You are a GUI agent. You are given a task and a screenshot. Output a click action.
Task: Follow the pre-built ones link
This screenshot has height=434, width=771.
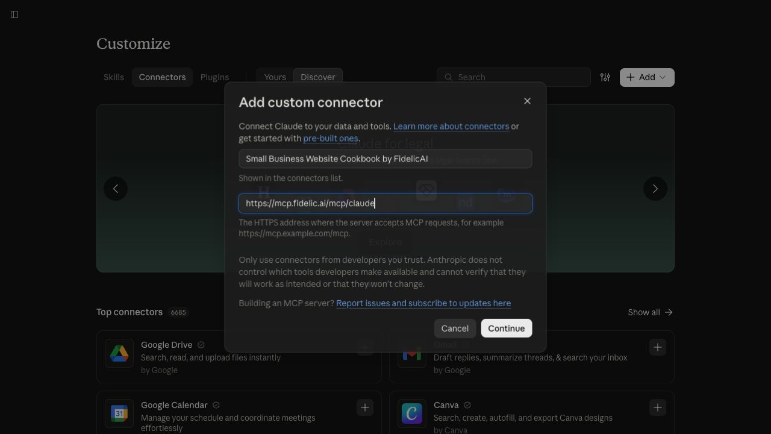coord(331,139)
